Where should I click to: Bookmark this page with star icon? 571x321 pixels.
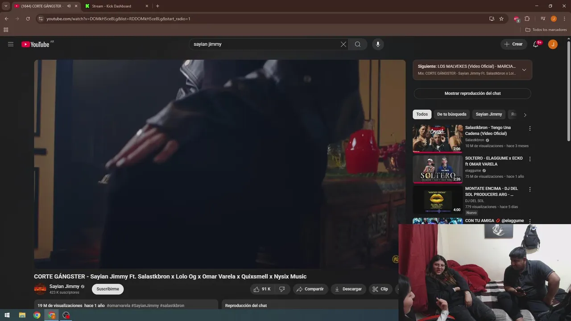click(501, 19)
